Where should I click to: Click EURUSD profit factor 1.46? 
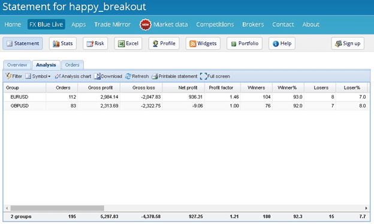click(234, 97)
